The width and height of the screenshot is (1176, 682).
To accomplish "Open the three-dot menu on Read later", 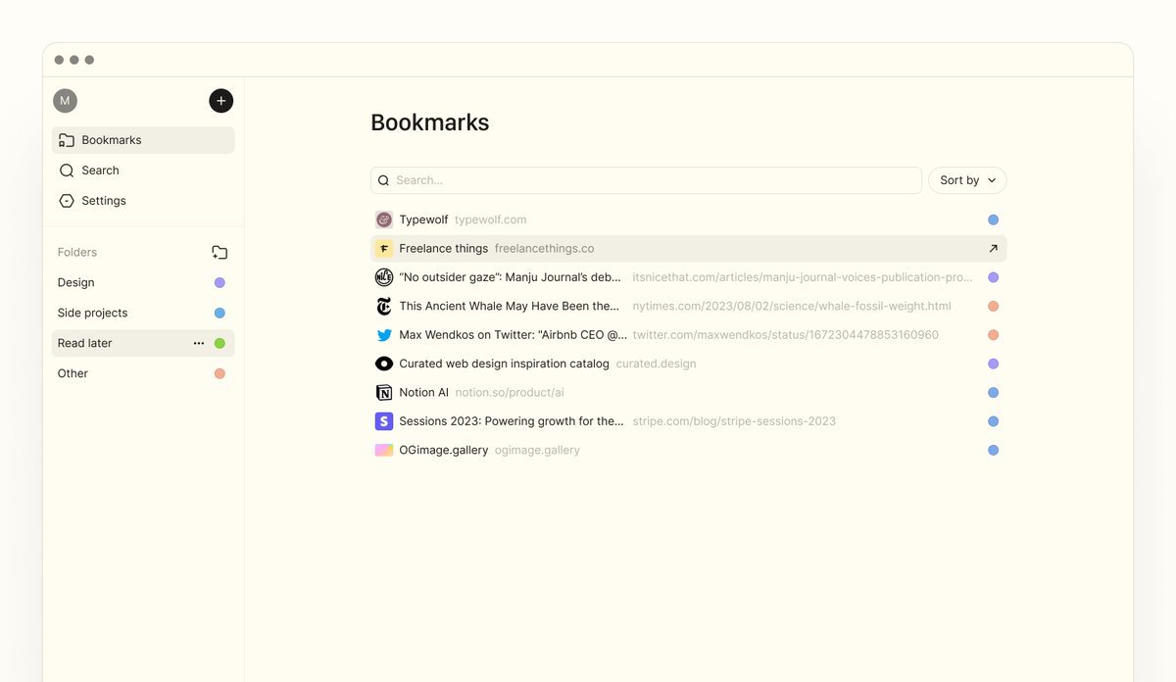I will tap(199, 343).
